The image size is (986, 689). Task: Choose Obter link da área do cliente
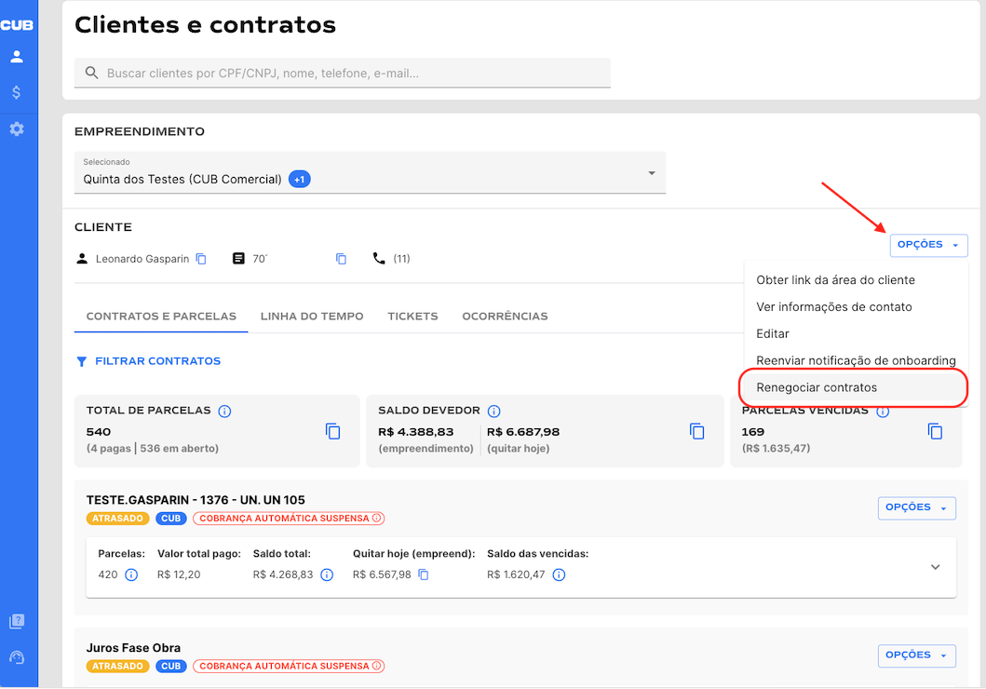pos(835,280)
